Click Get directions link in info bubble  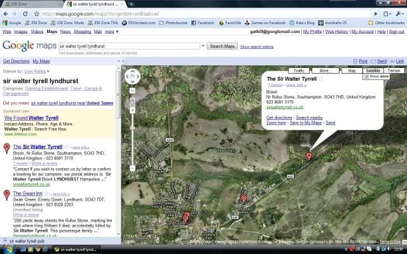click(279, 117)
